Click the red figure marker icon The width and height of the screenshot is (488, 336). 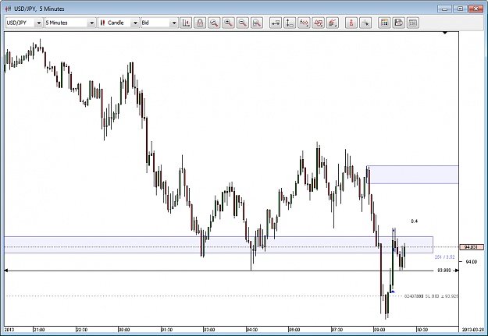coord(351,23)
